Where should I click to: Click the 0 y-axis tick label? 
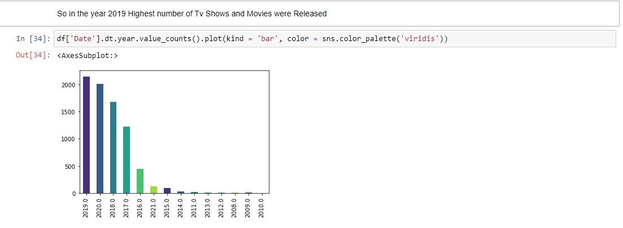click(x=73, y=194)
